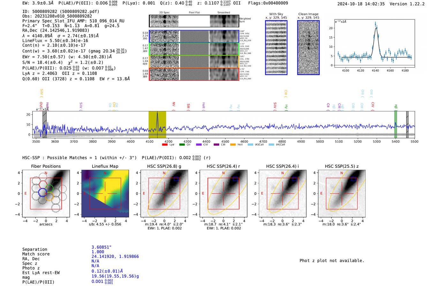The height and width of the screenshot is (304, 447).
Task: Click the EWr = 7.50(±0.57) line
Action: [x=67, y=57]
